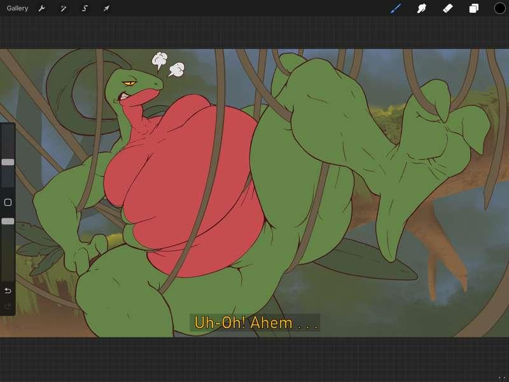Select the Brush tool

[396, 8]
